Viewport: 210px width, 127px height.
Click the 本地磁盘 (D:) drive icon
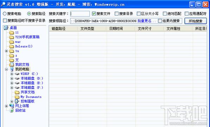pyautogui.click(x=17, y=78)
